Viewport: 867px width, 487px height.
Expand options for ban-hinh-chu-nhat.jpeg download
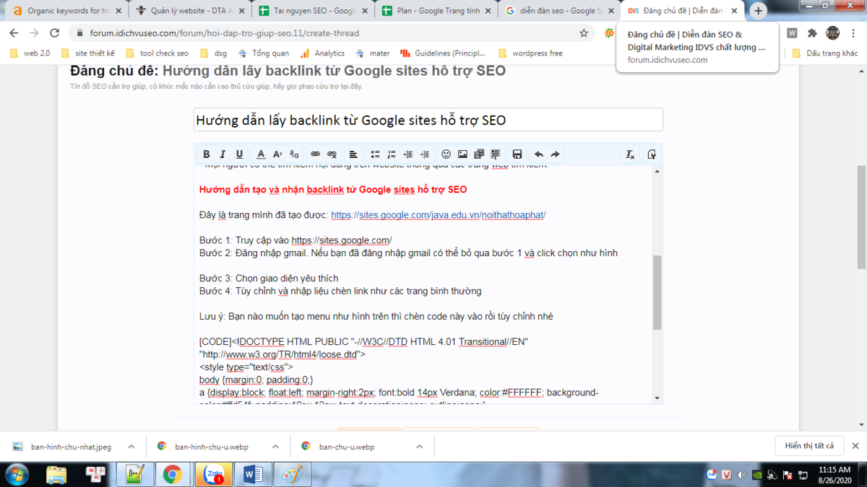(131, 447)
